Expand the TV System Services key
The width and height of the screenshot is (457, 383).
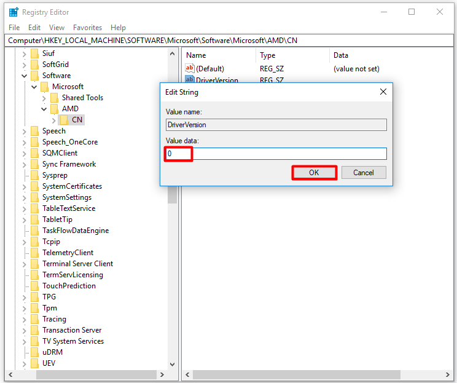tap(25, 342)
